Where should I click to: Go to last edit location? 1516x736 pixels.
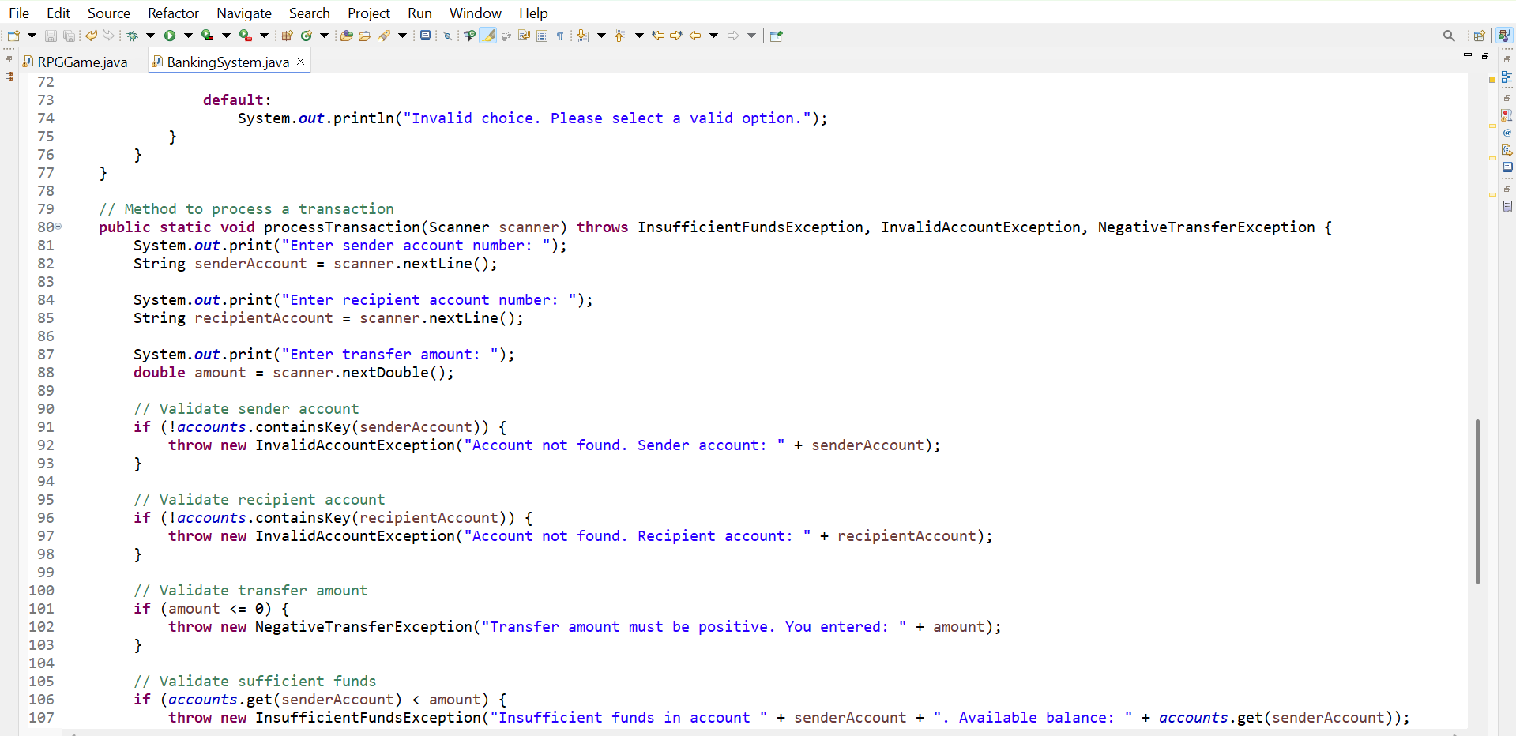[x=658, y=36]
